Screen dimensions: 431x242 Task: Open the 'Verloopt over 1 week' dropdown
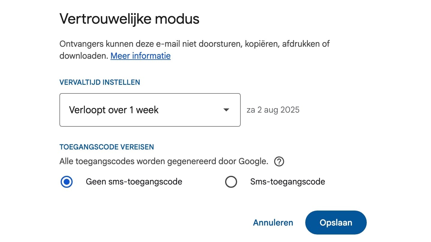[150, 110]
